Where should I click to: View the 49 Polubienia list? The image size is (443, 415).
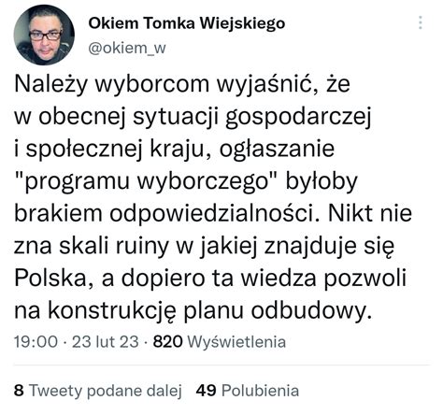(248, 391)
